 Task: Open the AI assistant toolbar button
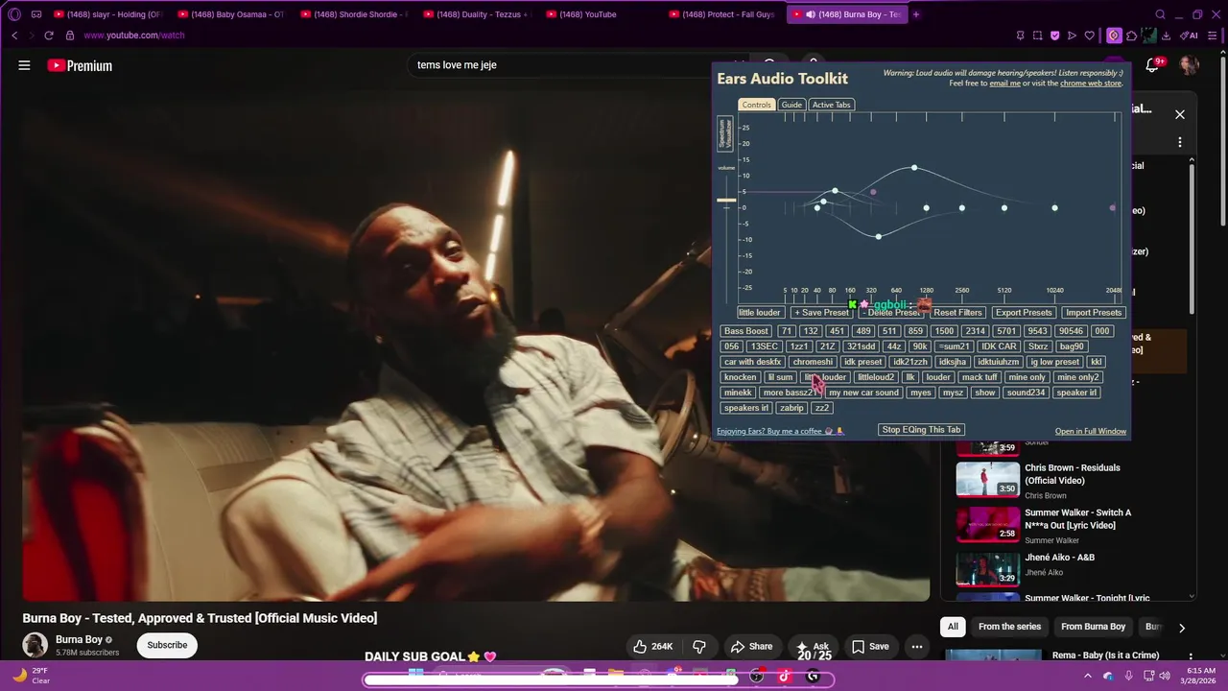1189,36
